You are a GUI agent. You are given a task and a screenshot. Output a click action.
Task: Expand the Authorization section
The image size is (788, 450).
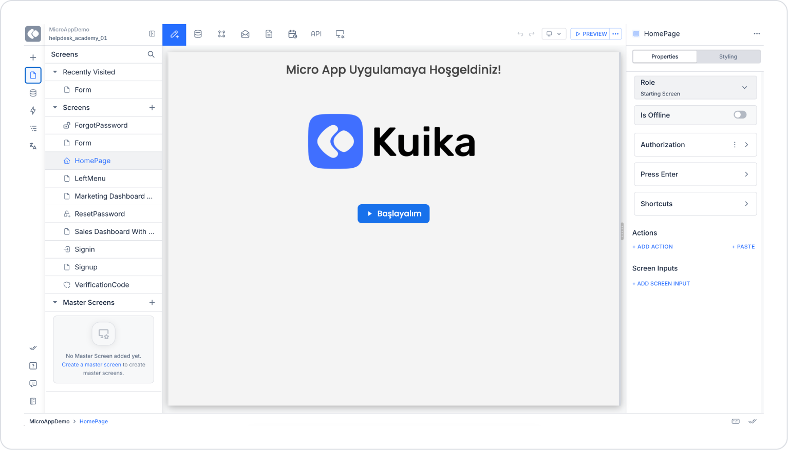pos(746,145)
